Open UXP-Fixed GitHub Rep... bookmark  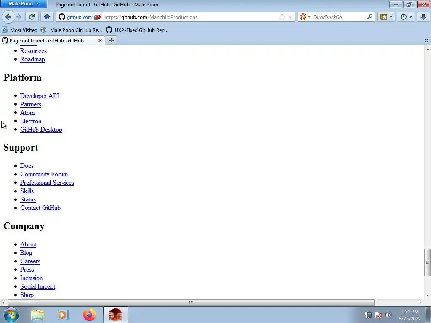137,30
